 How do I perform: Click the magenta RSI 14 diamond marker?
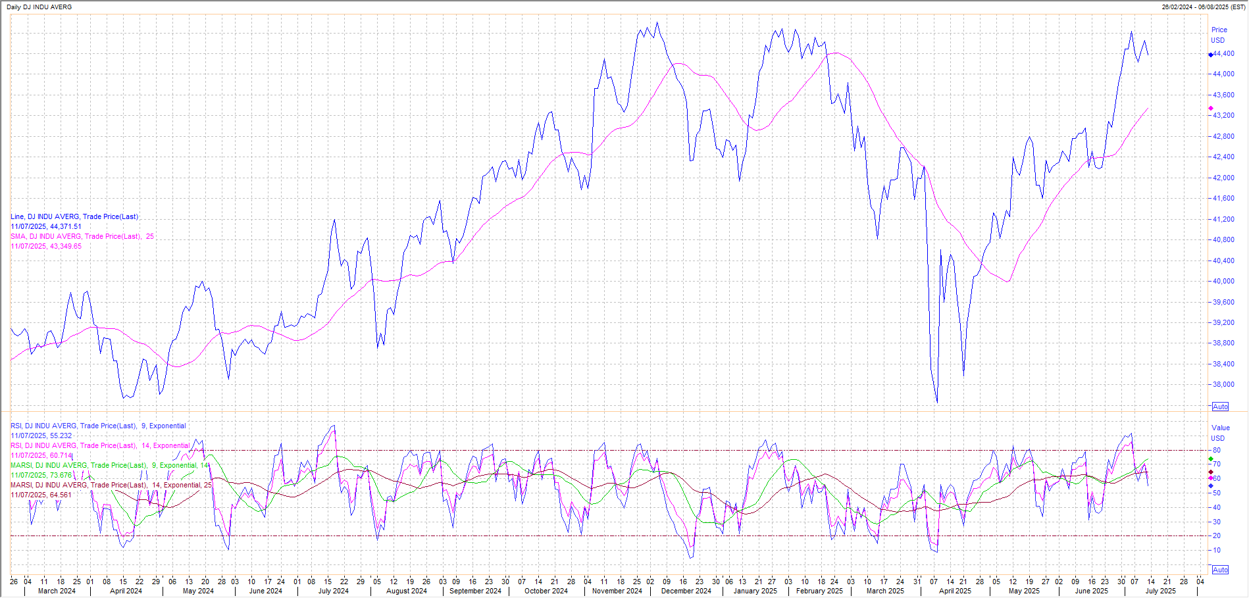pos(1211,478)
